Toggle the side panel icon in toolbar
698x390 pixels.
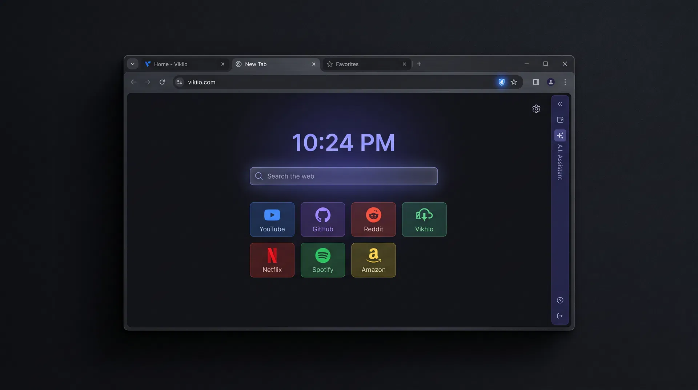point(535,82)
